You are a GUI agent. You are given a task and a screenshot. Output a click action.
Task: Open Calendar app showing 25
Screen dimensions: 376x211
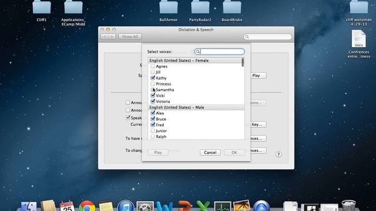pos(67,206)
